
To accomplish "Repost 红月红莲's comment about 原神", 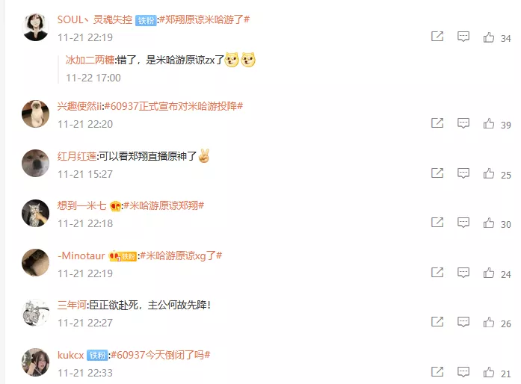I will point(437,173).
